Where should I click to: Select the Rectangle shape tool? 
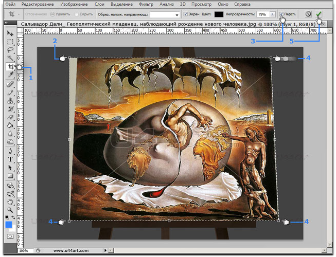pos(10,176)
